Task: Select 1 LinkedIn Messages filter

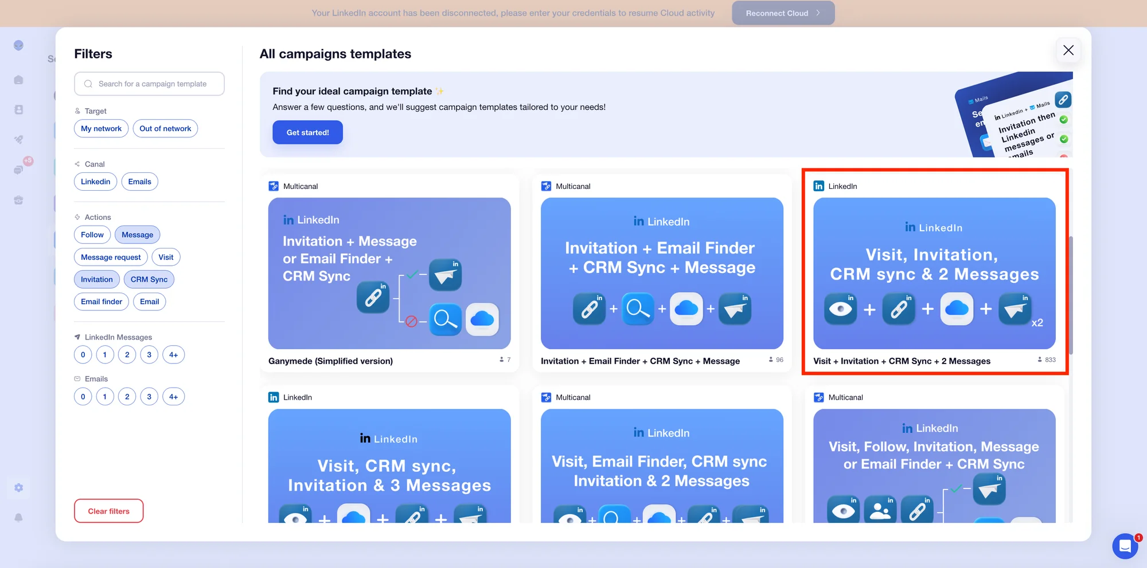Action: pos(105,355)
